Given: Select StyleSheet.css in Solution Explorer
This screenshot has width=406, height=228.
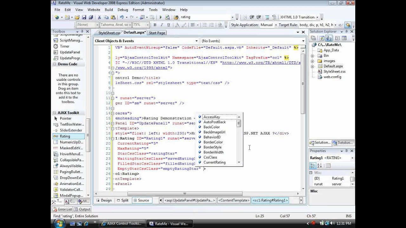Looking at the screenshot, I should pos(334,72).
